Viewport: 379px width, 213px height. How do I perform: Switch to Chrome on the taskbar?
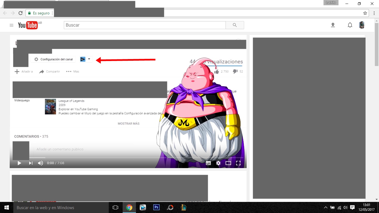tap(129, 207)
